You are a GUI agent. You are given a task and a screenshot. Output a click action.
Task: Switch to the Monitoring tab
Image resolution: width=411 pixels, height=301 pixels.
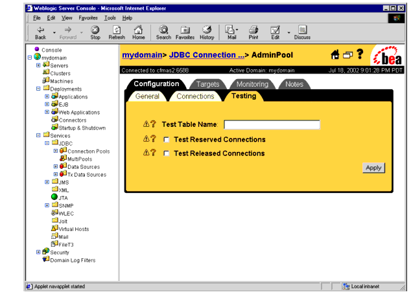(252, 84)
